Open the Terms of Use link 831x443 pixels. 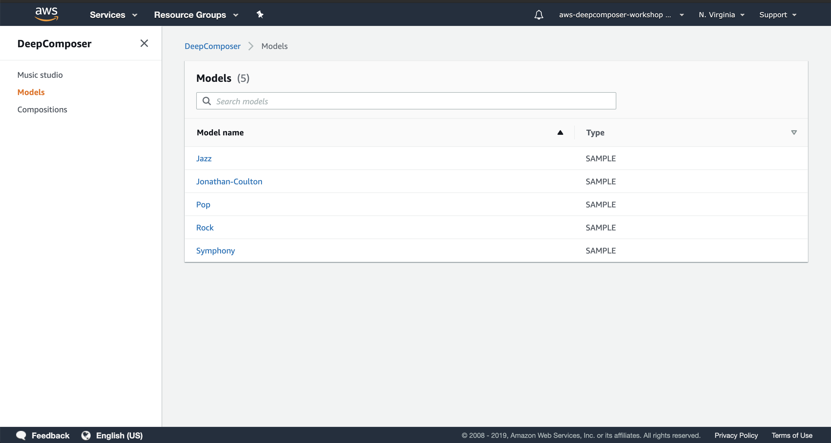click(792, 435)
